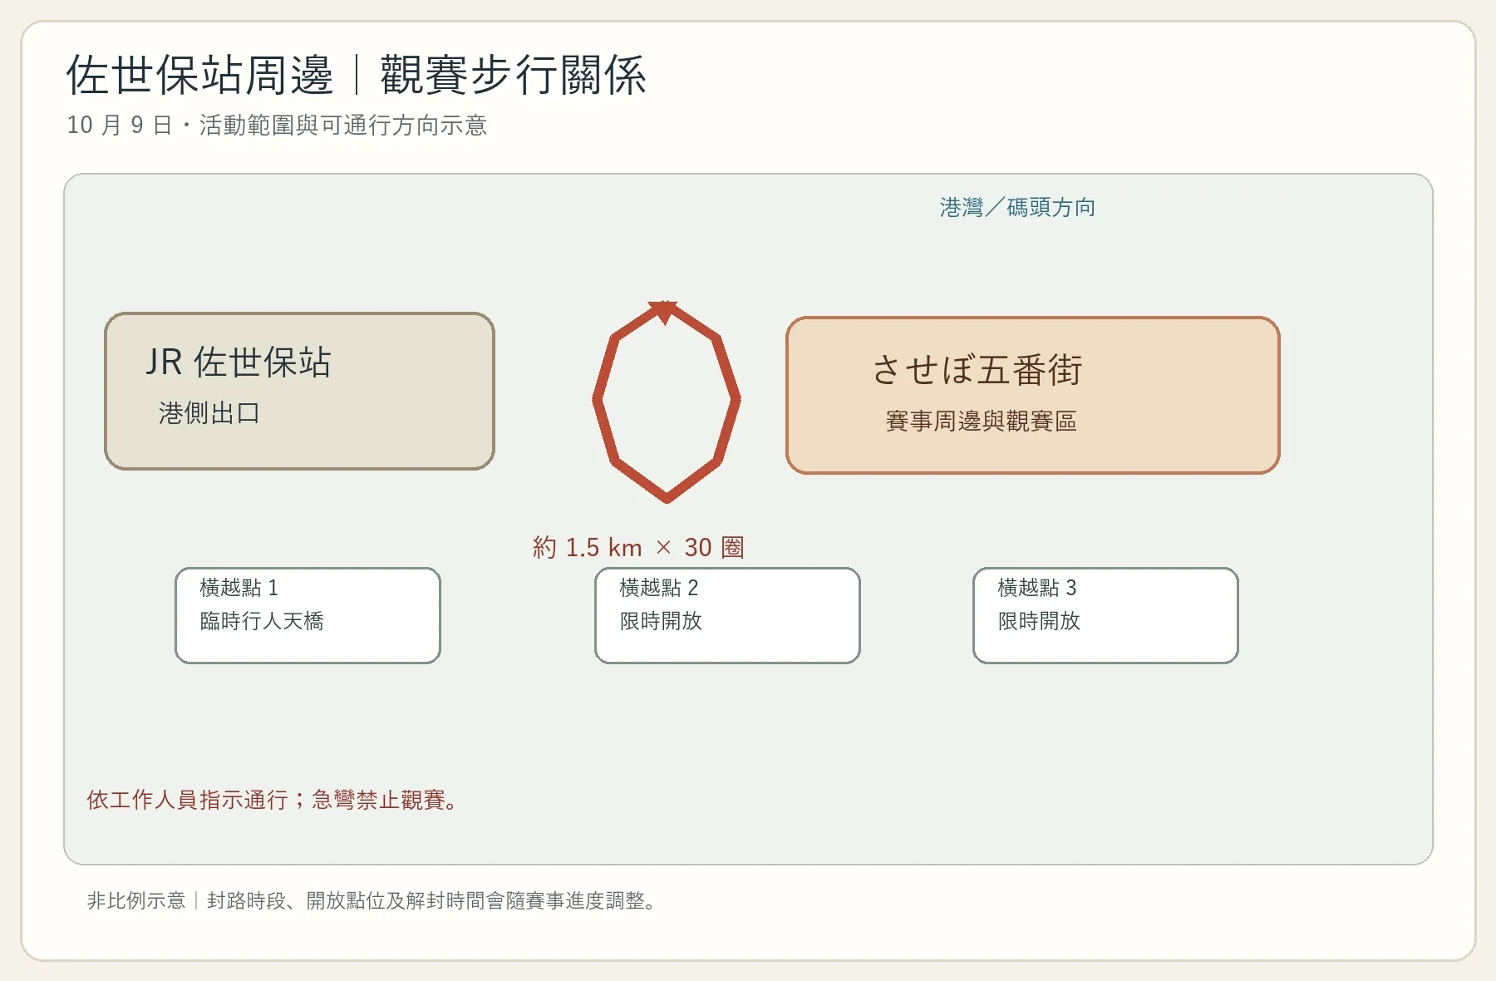Click the red race loop shape

tap(667, 402)
